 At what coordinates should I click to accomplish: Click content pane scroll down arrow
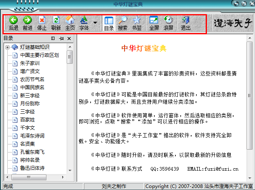[250, 178]
